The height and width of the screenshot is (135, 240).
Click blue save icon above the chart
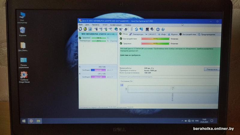tap(122, 85)
